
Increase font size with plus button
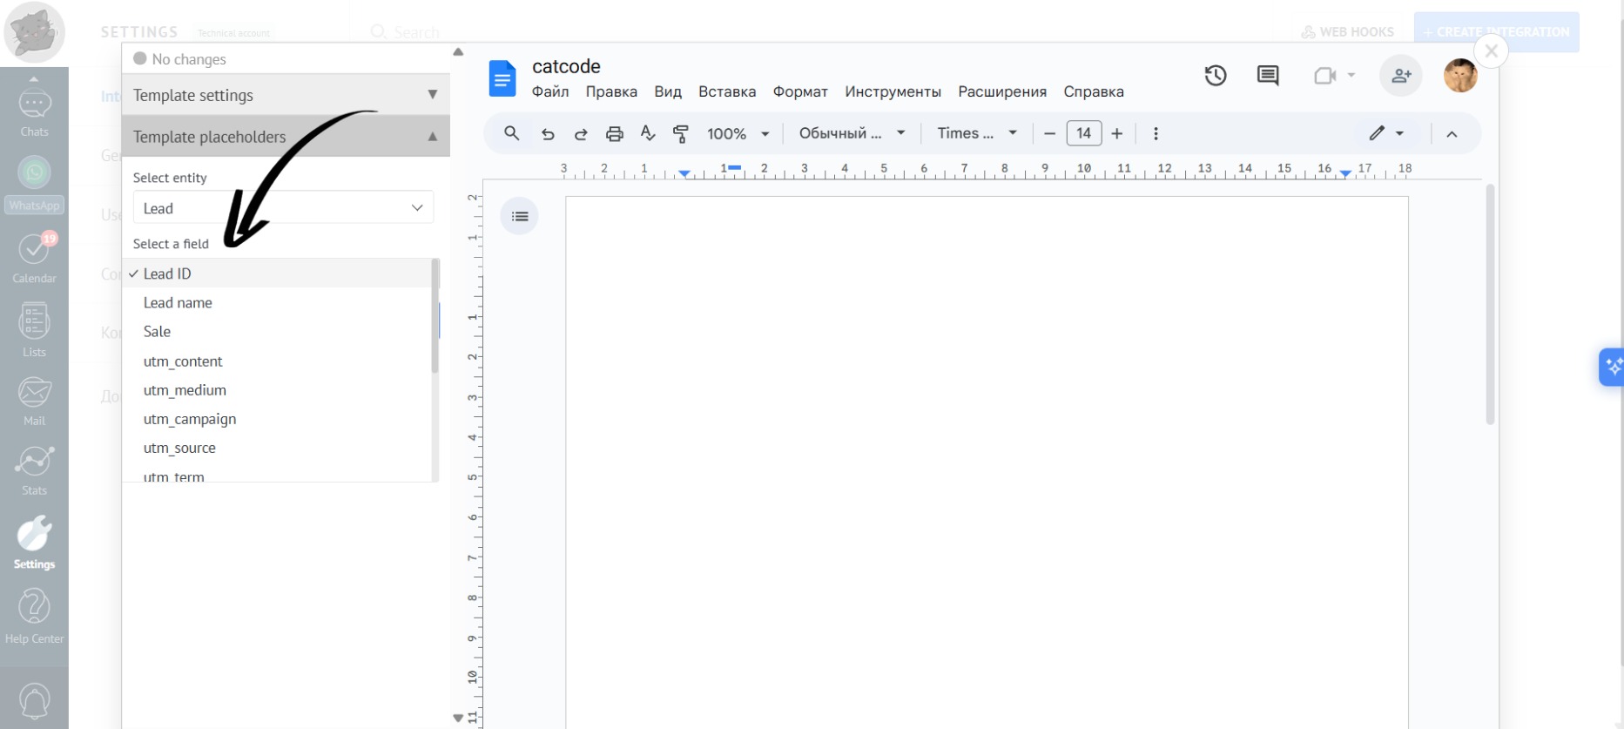click(x=1117, y=133)
